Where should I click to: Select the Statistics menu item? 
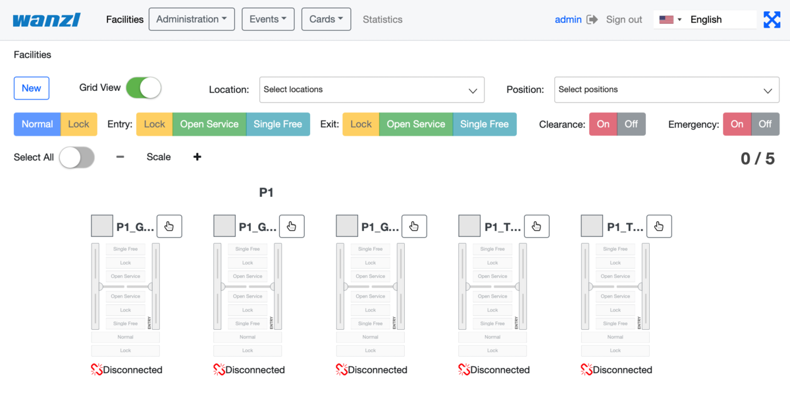coord(382,19)
